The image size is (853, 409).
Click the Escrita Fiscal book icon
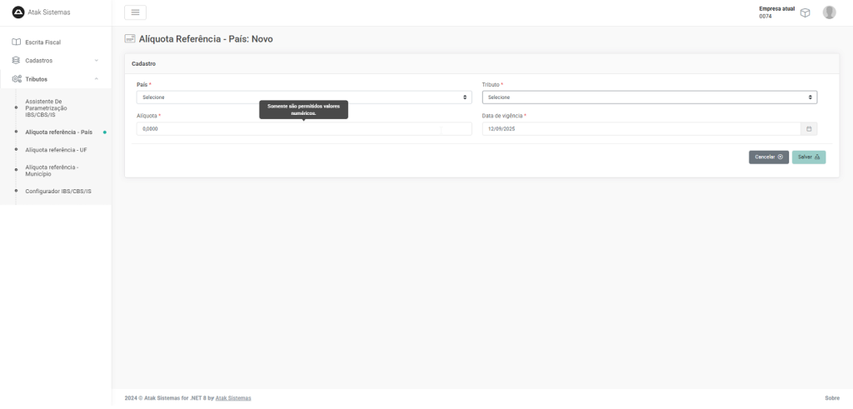(x=16, y=42)
